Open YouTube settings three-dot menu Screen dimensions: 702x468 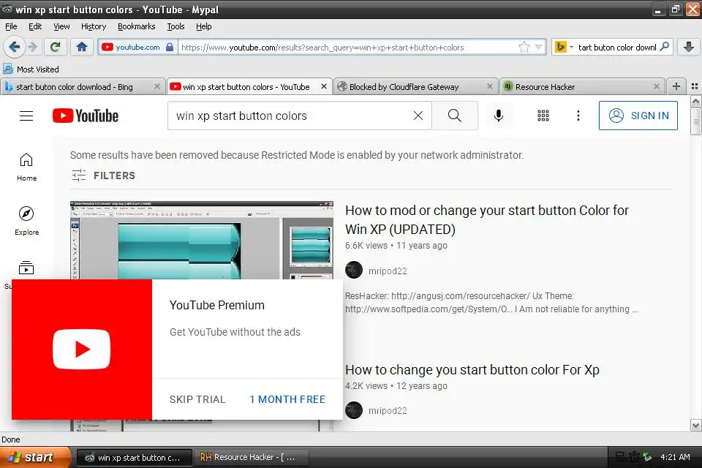point(578,116)
